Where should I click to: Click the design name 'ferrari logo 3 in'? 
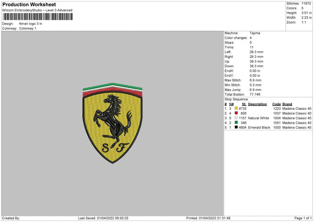(31, 24)
